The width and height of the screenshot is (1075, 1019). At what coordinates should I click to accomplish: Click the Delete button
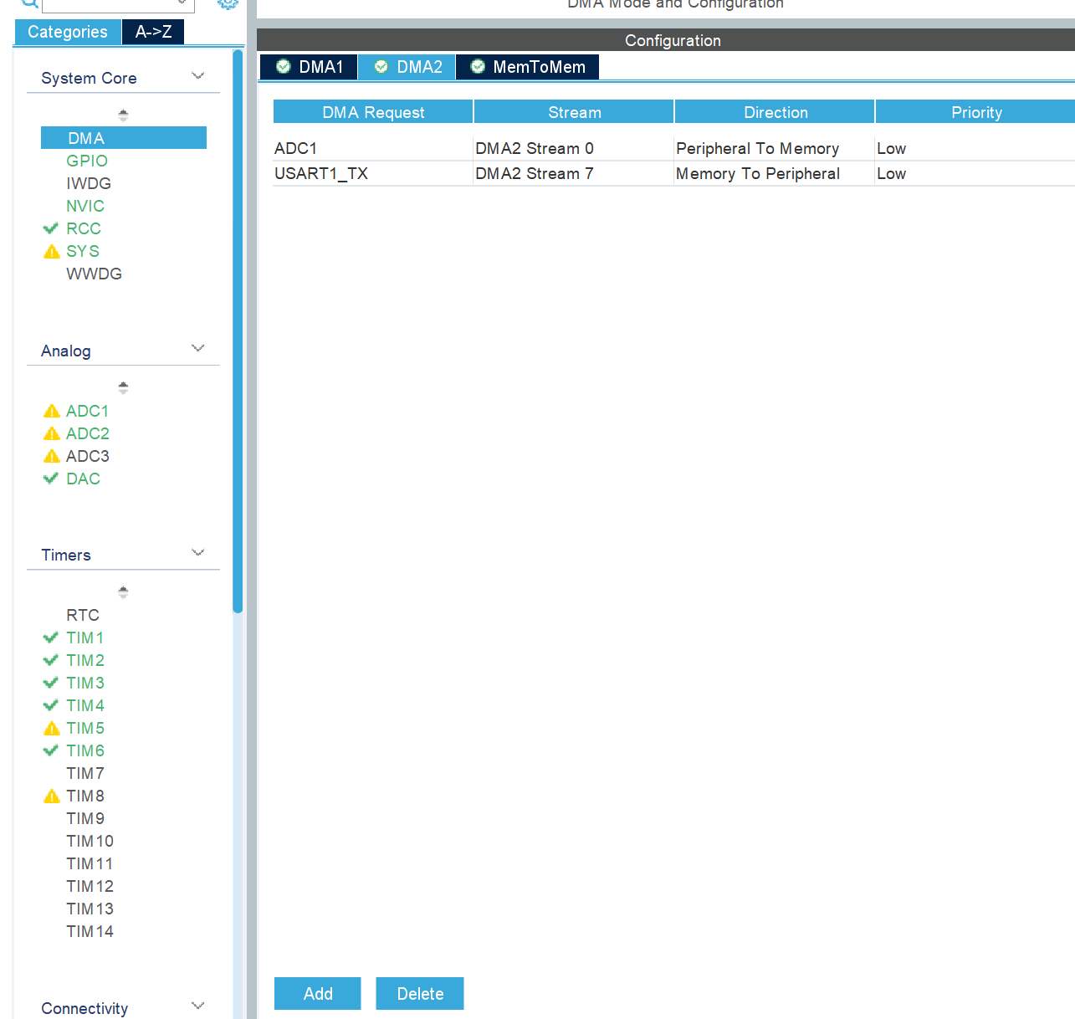coord(419,993)
